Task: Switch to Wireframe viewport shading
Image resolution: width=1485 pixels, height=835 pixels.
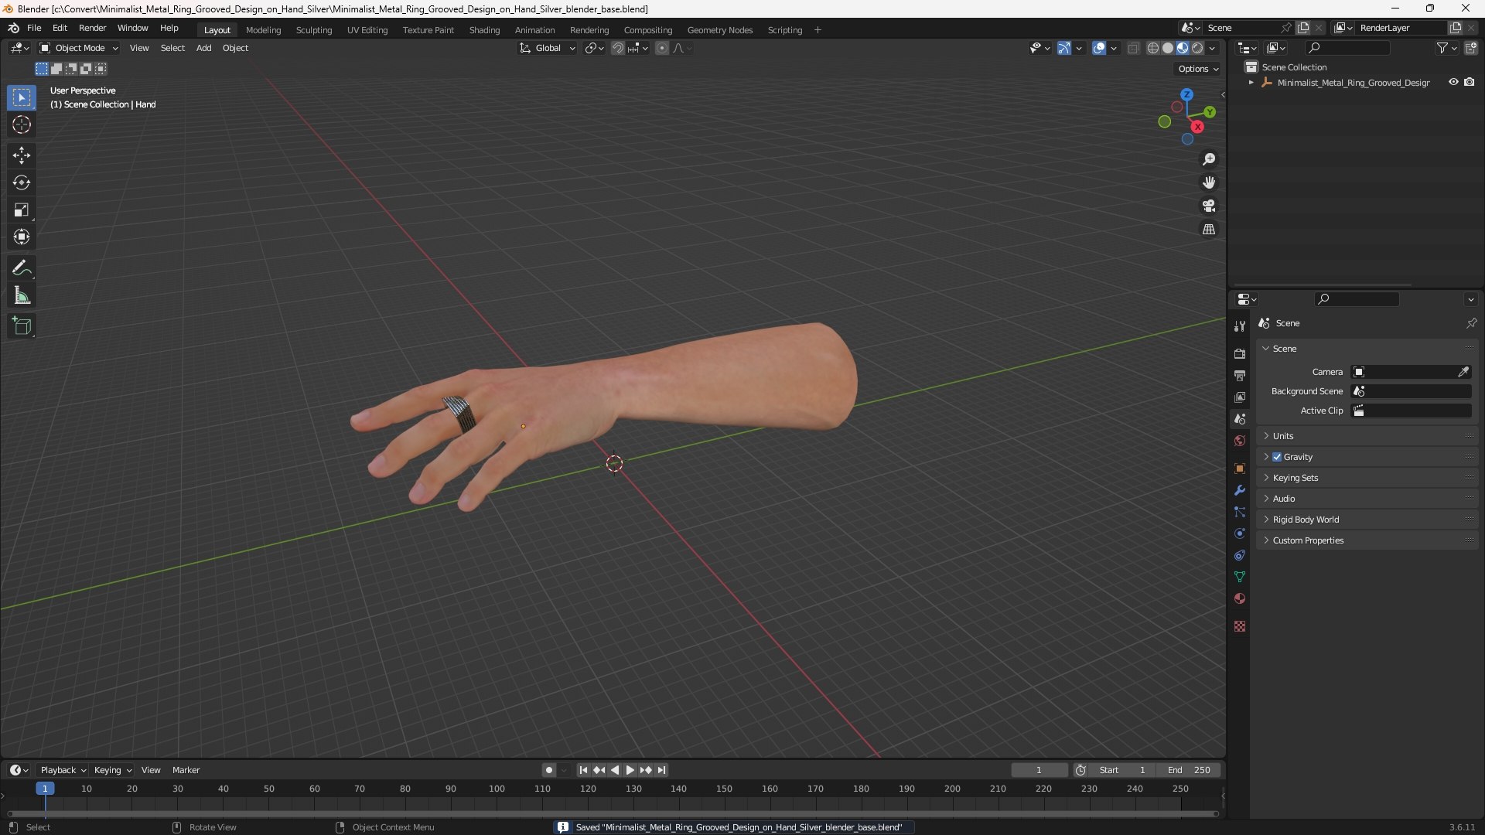Action: click(1153, 48)
